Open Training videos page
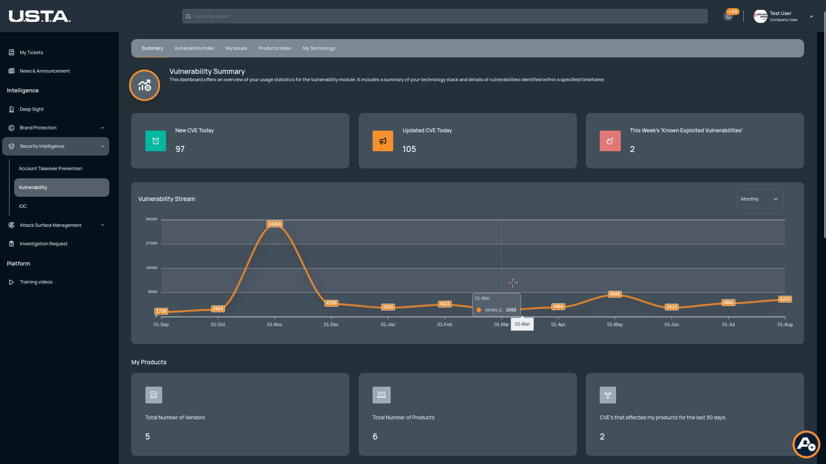The height and width of the screenshot is (464, 826). pyautogui.click(x=36, y=282)
